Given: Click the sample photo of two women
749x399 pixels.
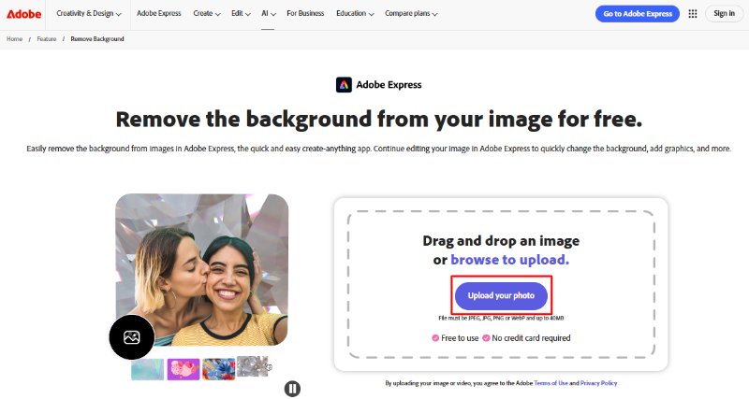Looking at the screenshot, I should click(x=201, y=270).
